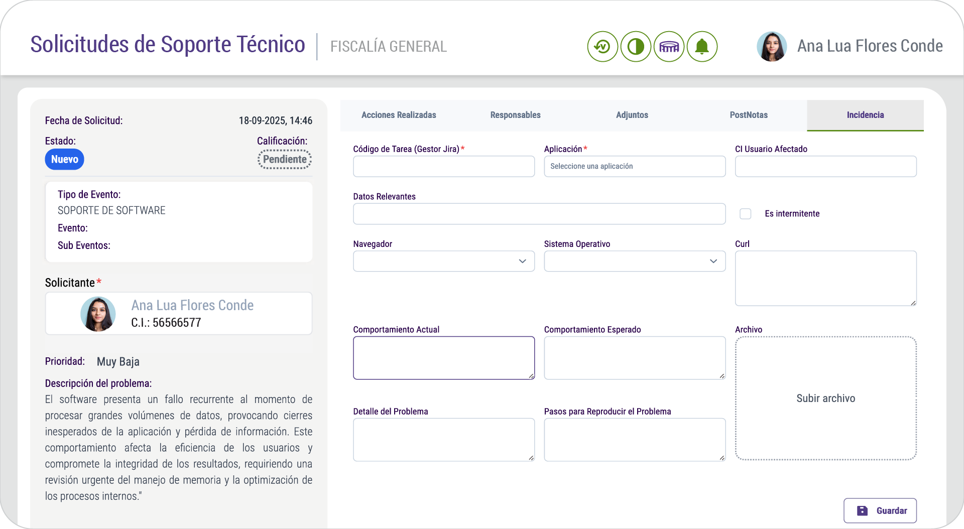The width and height of the screenshot is (964, 529).
Task: Click the Subir archivo upload area
Action: (825, 398)
